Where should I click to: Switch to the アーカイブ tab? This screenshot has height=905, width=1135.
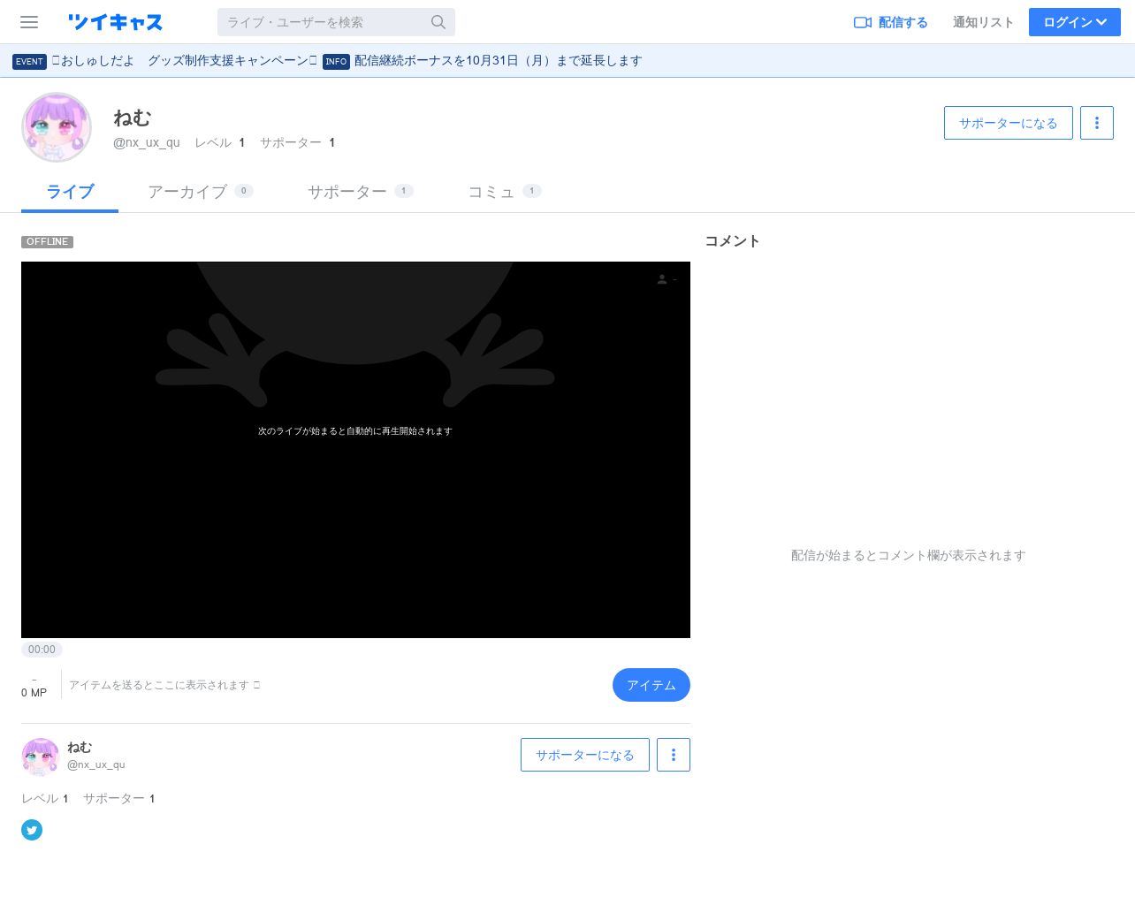click(x=201, y=192)
